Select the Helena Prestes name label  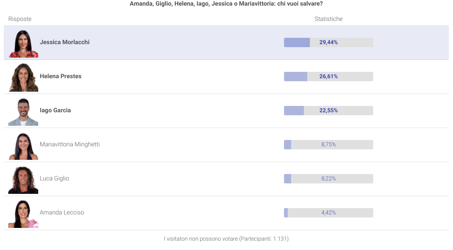tap(60, 76)
